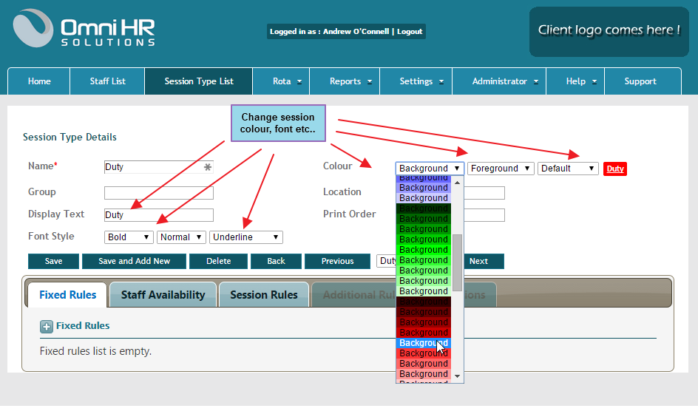Open the Underline font style dropdown
Viewport: 698px width, 414px height.
coord(245,237)
